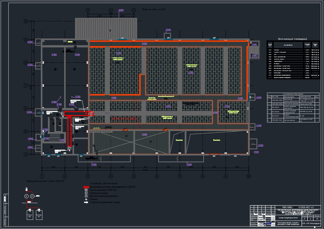Screen dimensions: 324x229
Task: Click grid axis bubble 10 at bottom
Action: tap(248, 176)
